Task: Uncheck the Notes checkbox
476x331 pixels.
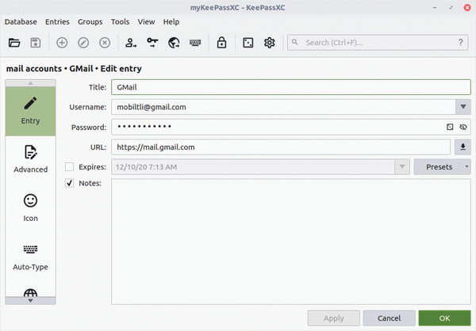Action: coord(69,183)
